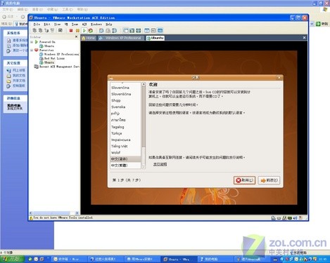The image size is (330, 263).
Task: Click the Full Screen toolbar icon
Action: pyautogui.click(x=139, y=30)
